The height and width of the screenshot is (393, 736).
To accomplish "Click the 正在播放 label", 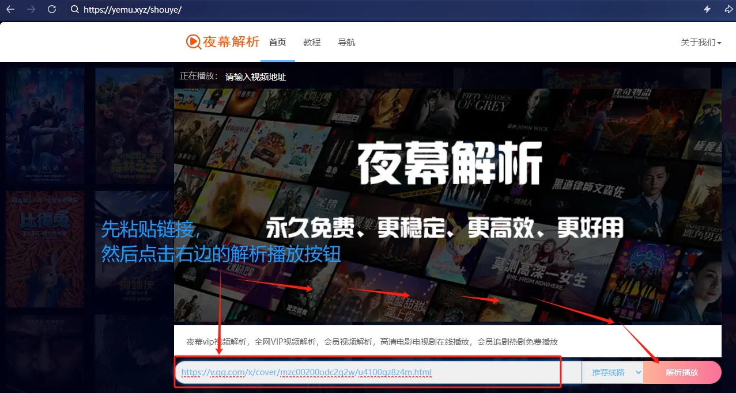I will coord(198,76).
